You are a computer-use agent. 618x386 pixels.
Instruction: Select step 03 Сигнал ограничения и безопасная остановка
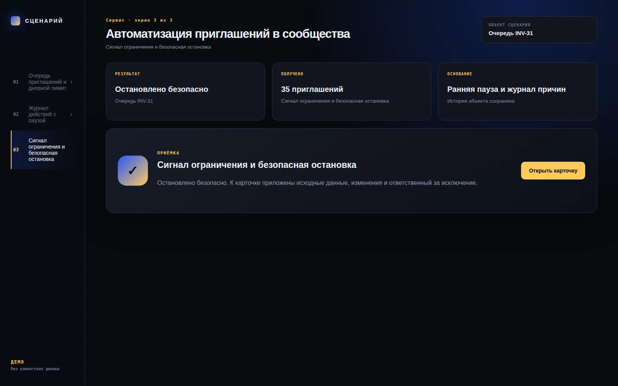point(42,150)
